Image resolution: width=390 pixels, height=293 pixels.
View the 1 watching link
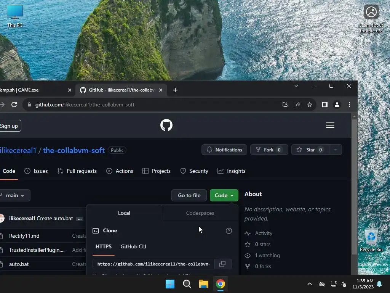(x=262, y=255)
